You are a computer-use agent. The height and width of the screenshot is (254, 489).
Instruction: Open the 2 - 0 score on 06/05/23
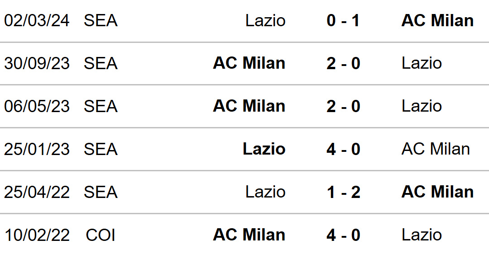tap(343, 106)
